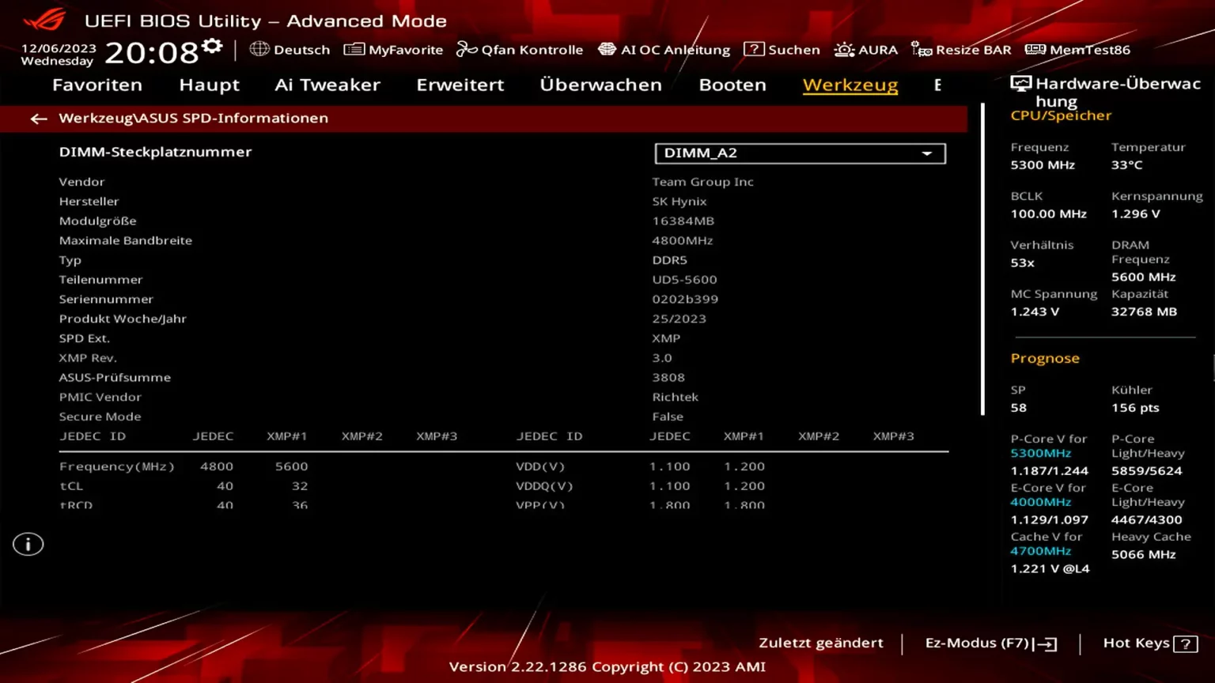Click the vertical scrollbar beside SPD list
The image size is (1215, 683).
point(982,261)
